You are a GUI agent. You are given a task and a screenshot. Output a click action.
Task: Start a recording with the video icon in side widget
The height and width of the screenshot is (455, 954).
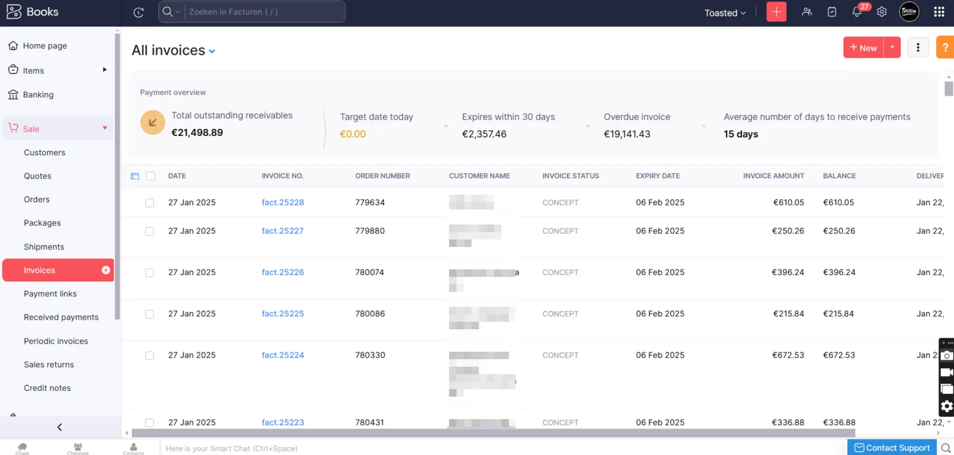pyautogui.click(x=947, y=373)
